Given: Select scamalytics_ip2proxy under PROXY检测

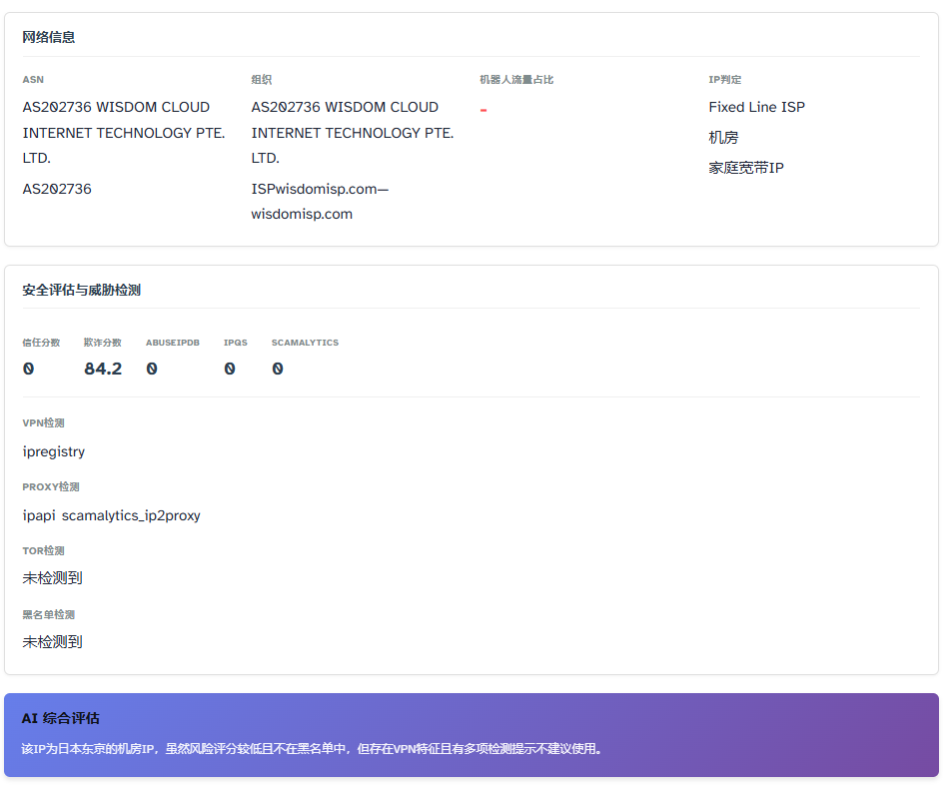Looking at the screenshot, I should coord(131,515).
